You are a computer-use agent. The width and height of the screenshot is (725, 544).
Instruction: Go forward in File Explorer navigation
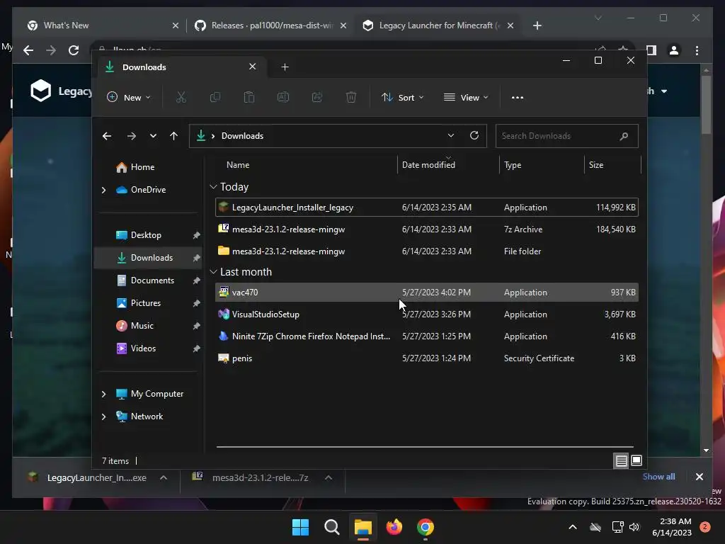coord(132,136)
